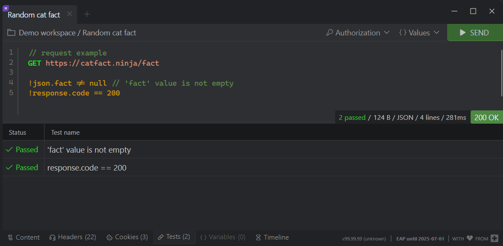Click the Headers headphones icon

point(52,237)
